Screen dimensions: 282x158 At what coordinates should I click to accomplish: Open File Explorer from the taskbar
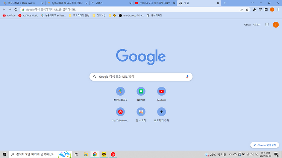[85, 154]
